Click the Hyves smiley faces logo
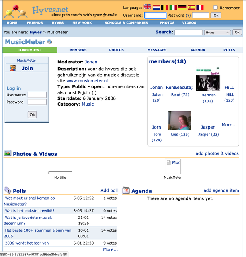 pos(16,12)
